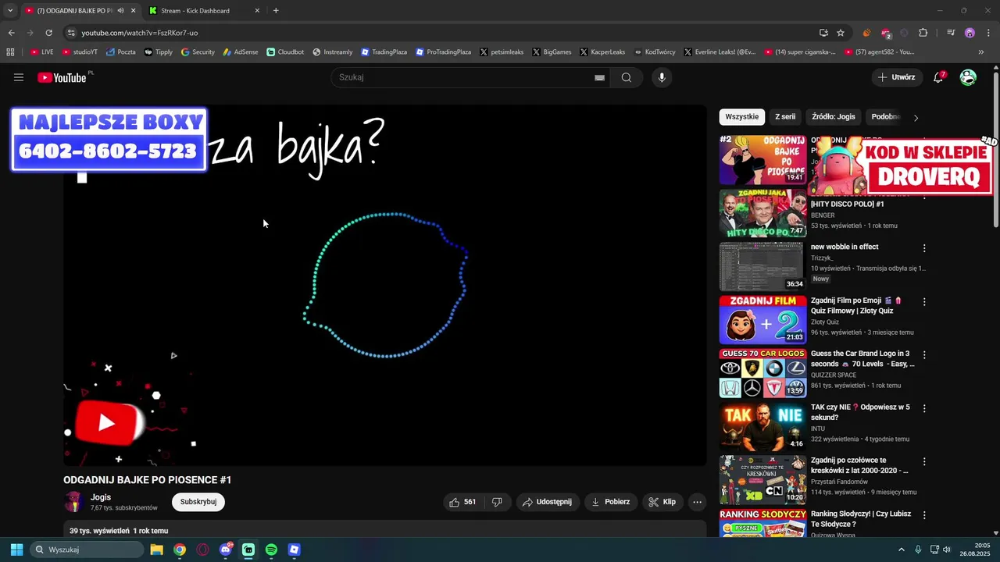Viewport: 1000px width, 562px height.
Task: Click the search magnifier button
Action: (627, 77)
